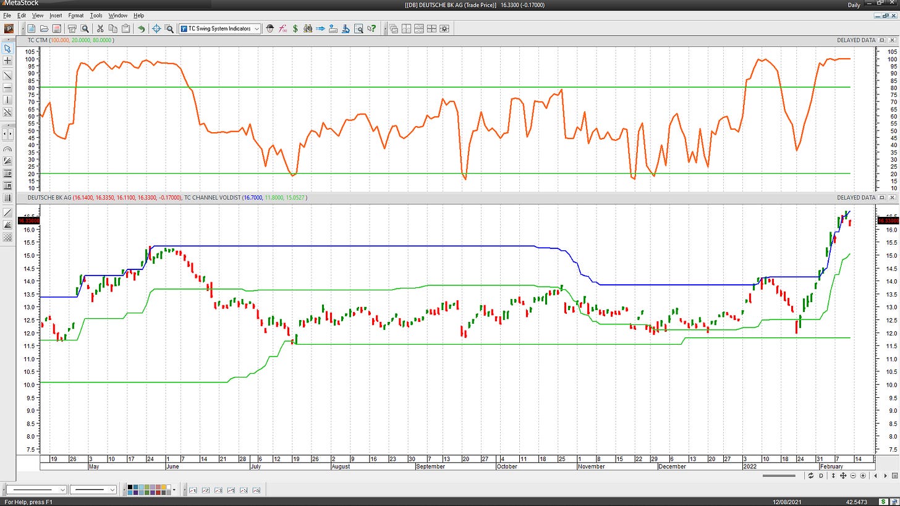The image size is (900, 506).
Task: Pick the black swatch in color palette
Action: (130, 487)
